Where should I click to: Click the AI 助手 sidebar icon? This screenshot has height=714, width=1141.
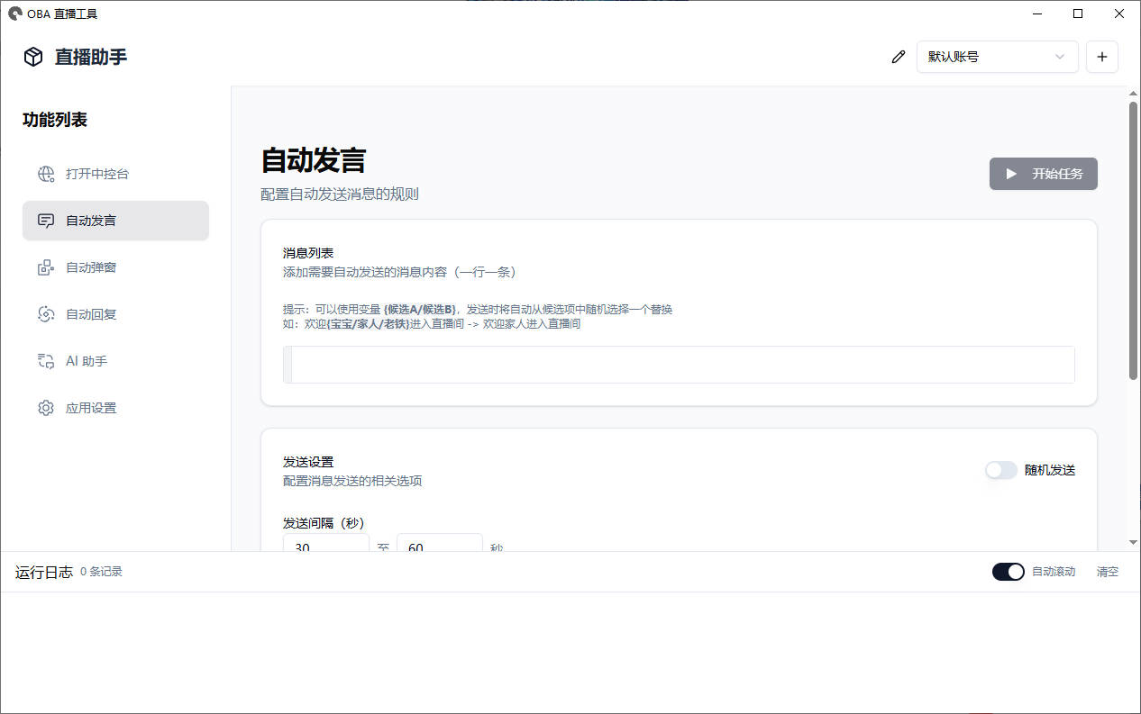(46, 361)
